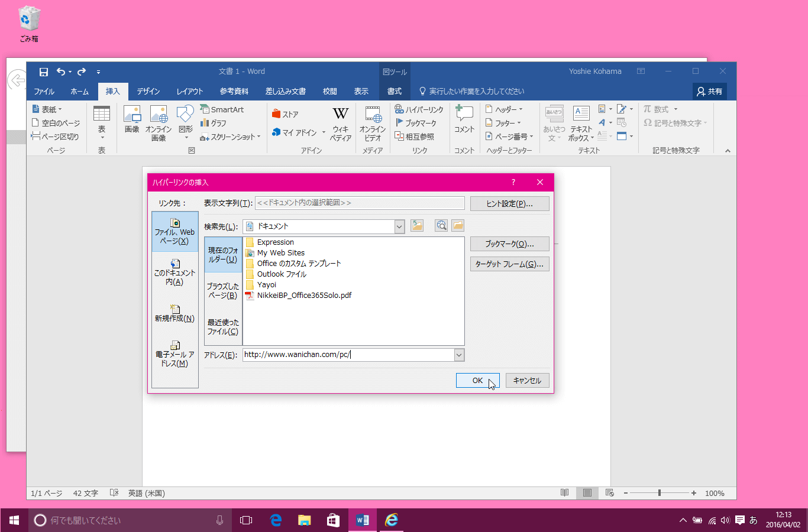Open ヒント設定 screen tip settings
Image resolution: width=808 pixels, height=532 pixels.
pos(510,204)
